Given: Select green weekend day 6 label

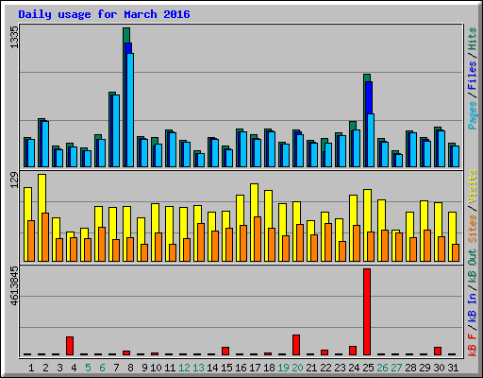Looking at the screenshot, I should (102, 368).
